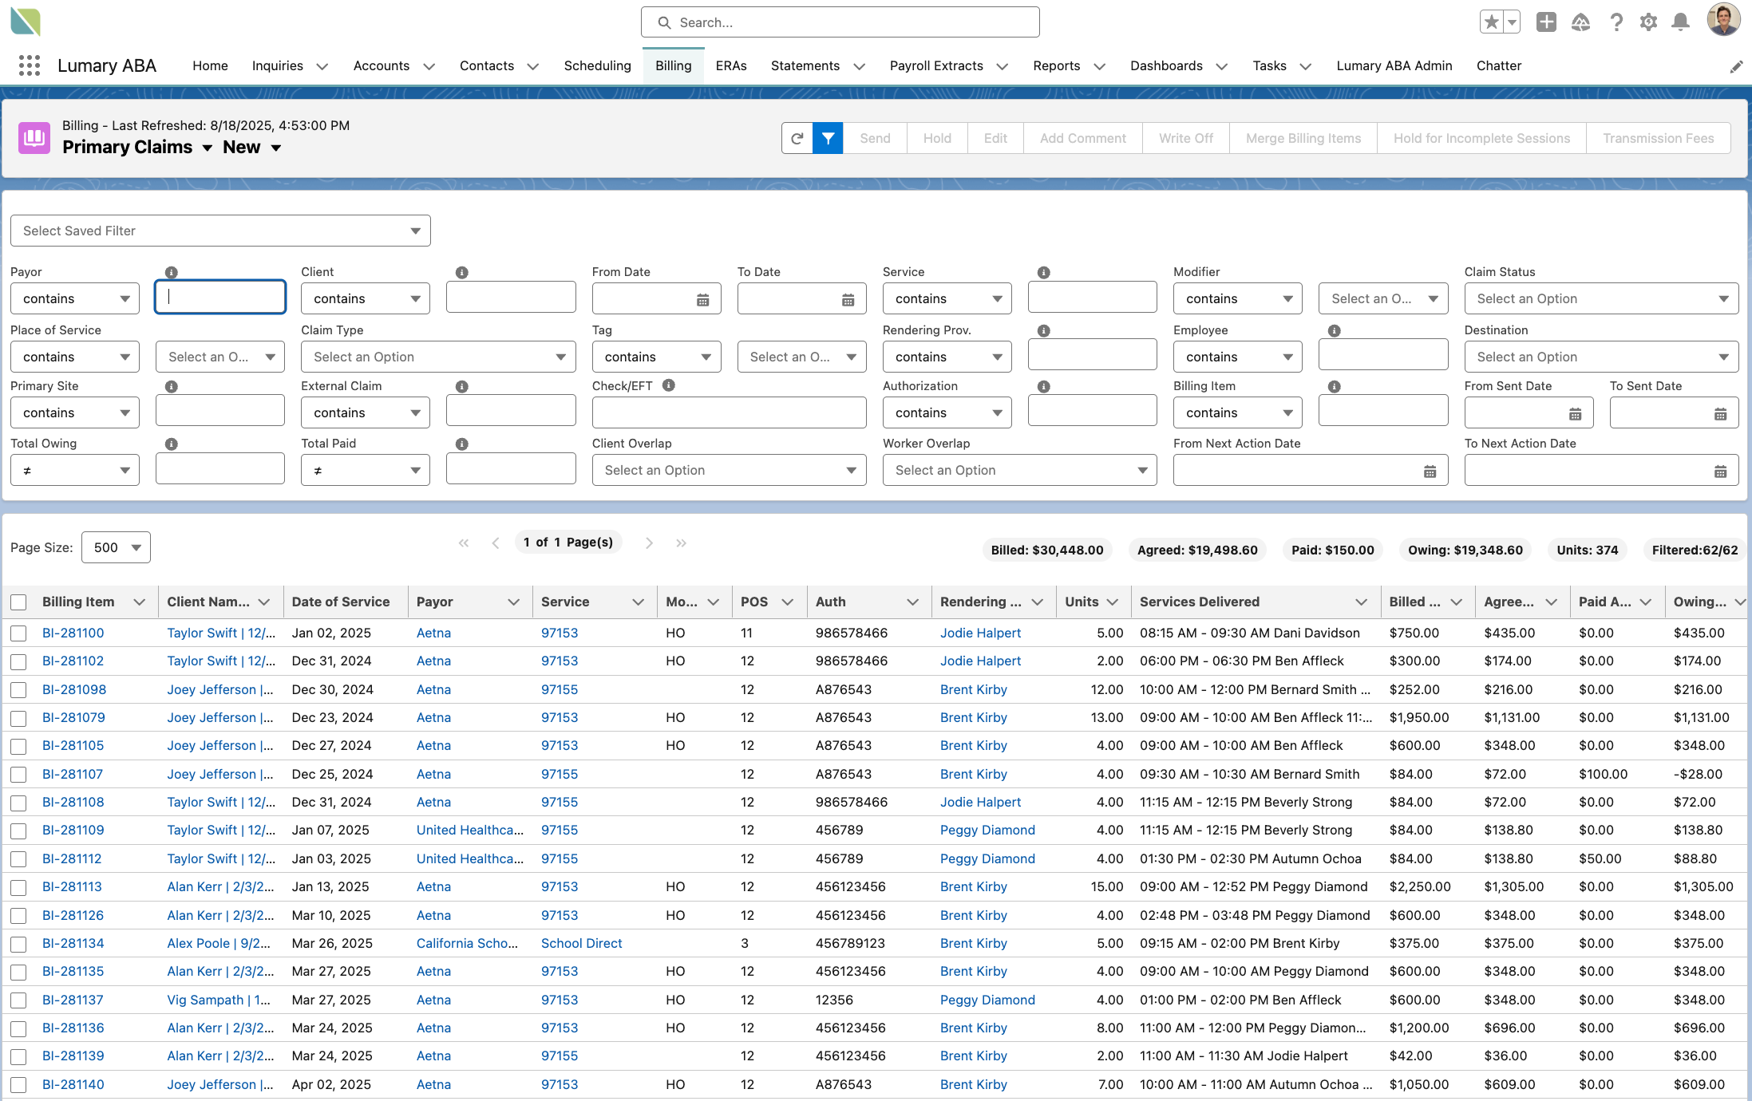Viewport: 1752px width, 1101px height.
Task: Switch to the ERAs tab
Action: (x=730, y=65)
